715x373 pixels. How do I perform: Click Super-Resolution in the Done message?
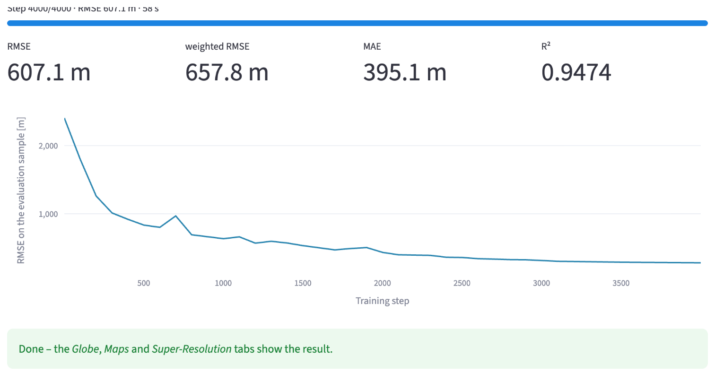tap(192, 349)
